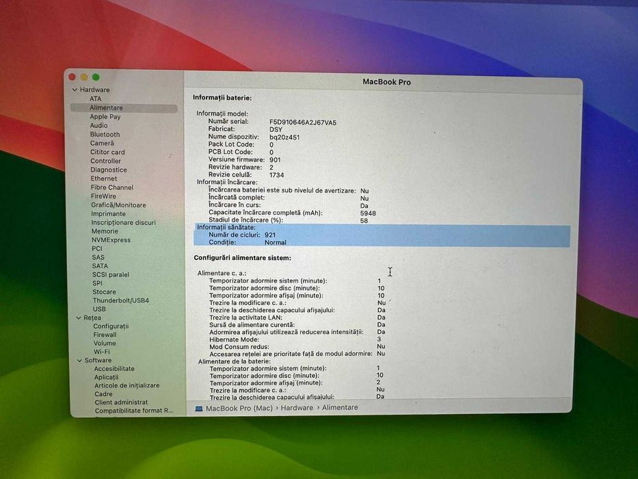Select Alimentare in the sidebar
The image size is (638, 479).
(x=124, y=108)
